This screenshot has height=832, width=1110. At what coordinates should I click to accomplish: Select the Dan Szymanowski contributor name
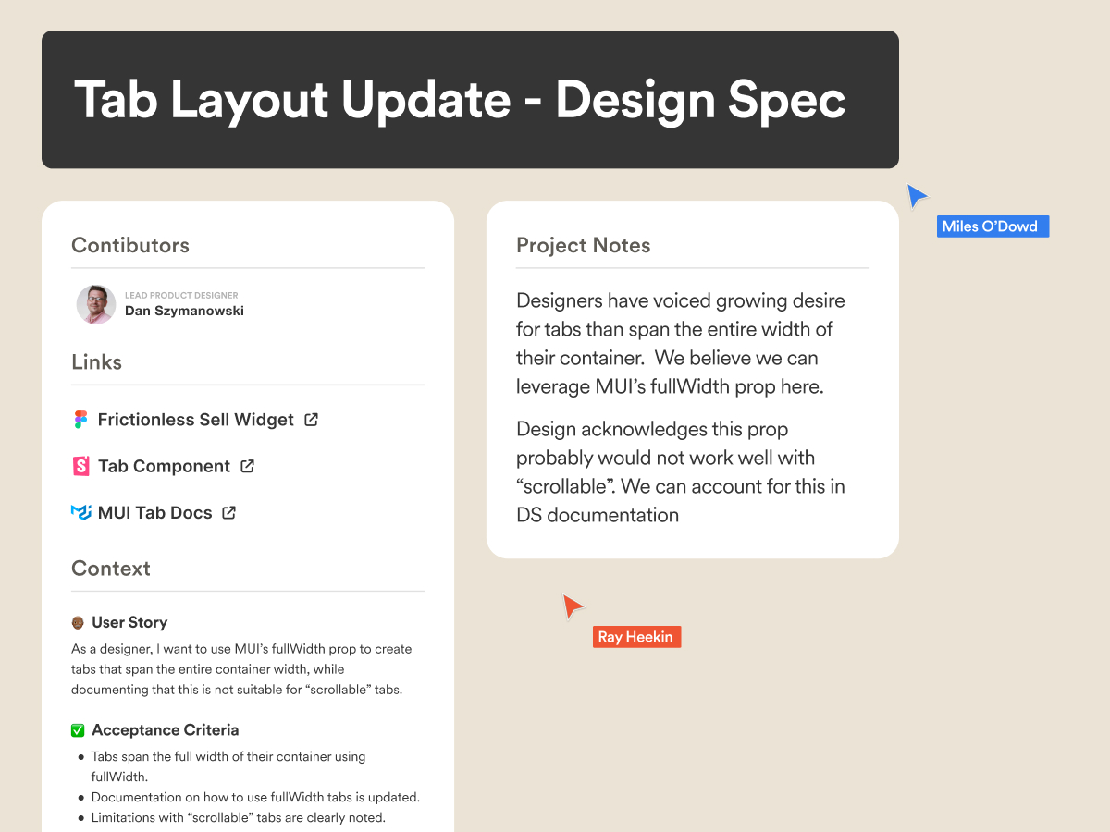point(184,311)
